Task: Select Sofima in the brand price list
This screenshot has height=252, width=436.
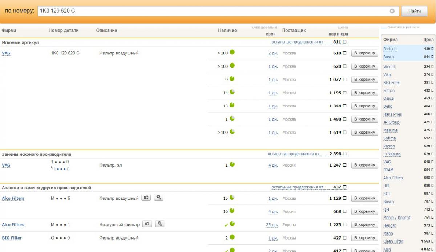Action: [x=389, y=138]
